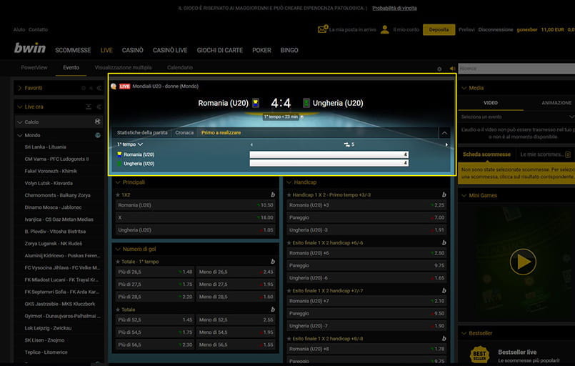The width and height of the screenshot is (575, 366).
Task: Click the Ricerca search field
Action: 516,69
